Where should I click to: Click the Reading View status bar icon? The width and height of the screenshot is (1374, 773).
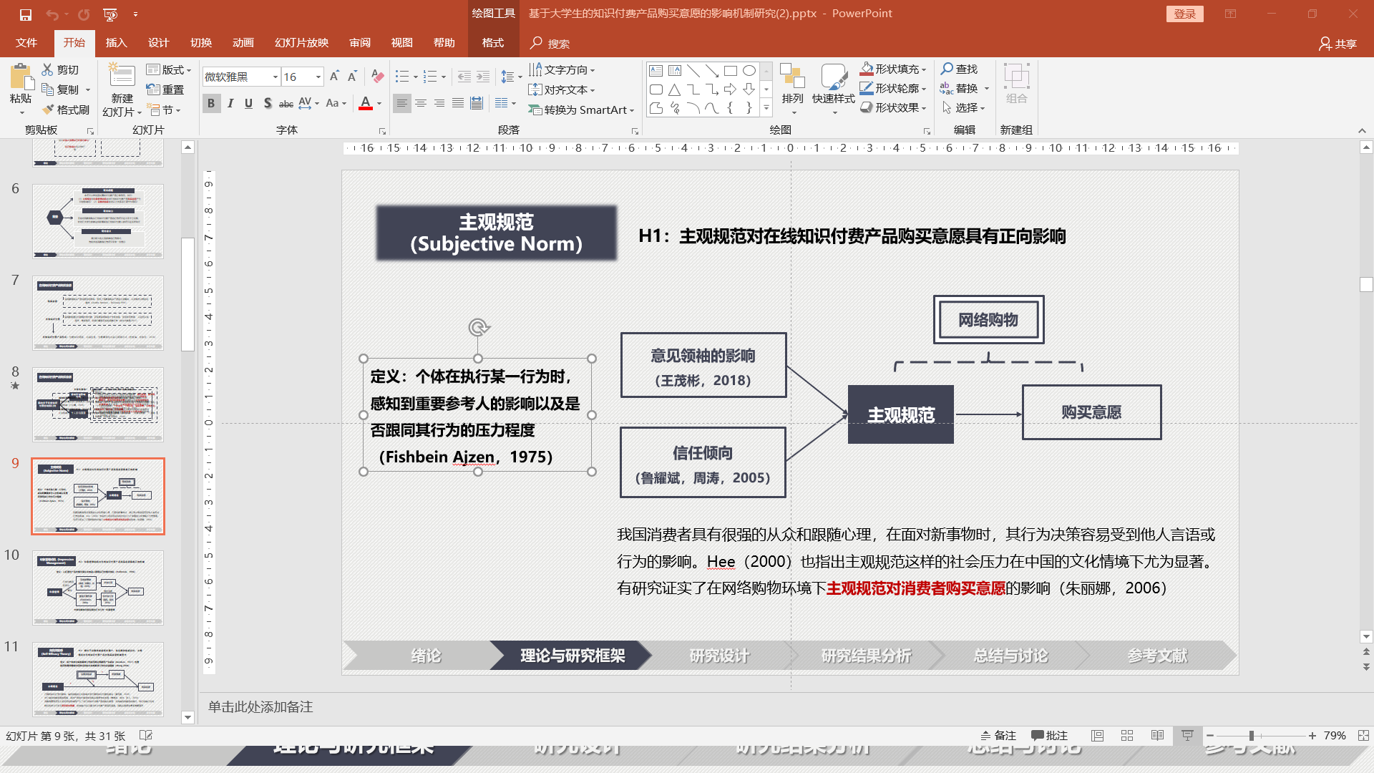click(x=1157, y=736)
